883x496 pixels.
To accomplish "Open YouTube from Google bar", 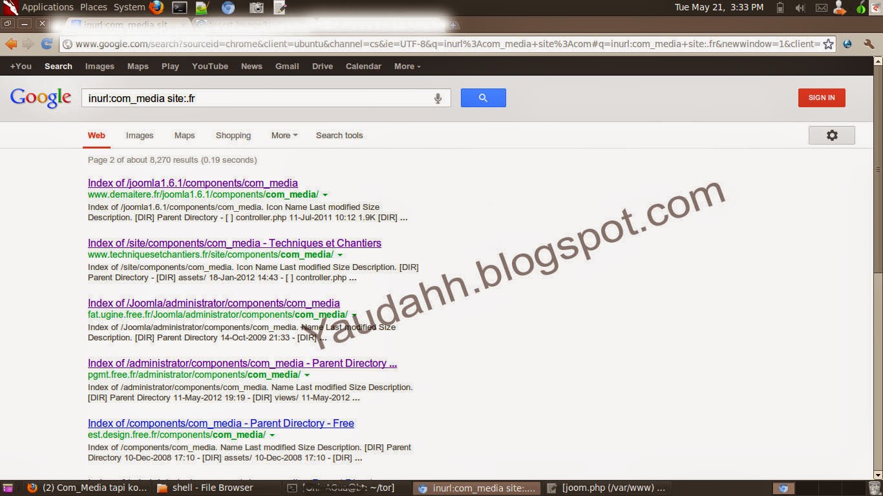I will click(210, 66).
